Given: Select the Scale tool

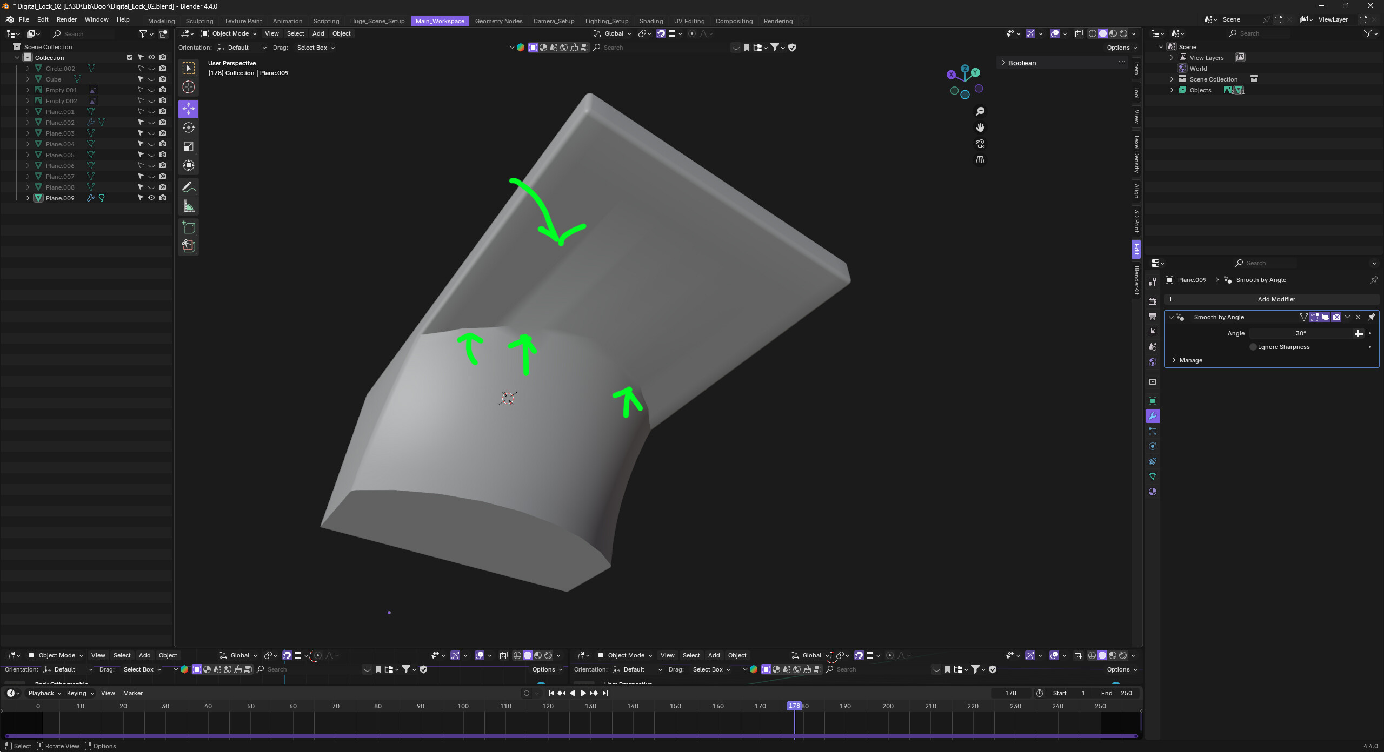Looking at the screenshot, I should pos(188,146).
